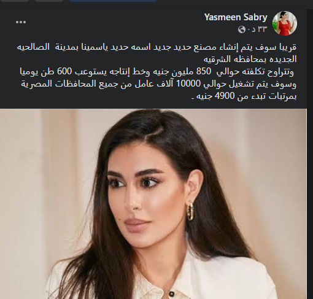Viewport: 313px width, 299px height.
Task: Choose the second gray button at top
Action: [49, 1]
